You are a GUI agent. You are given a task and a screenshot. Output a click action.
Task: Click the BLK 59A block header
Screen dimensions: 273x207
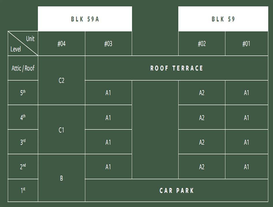point(85,19)
